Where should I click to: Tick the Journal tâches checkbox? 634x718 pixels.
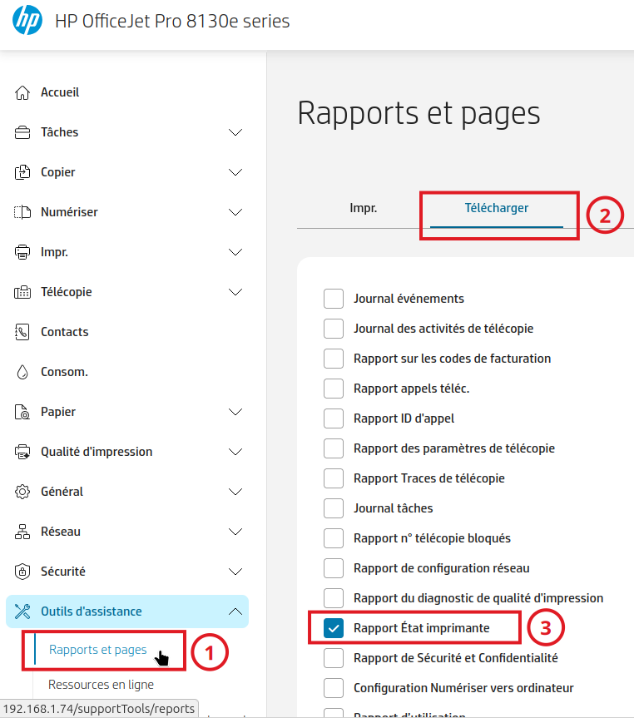pyautogui.click(x=334, y=508)
